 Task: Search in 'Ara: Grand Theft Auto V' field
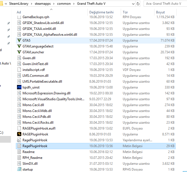coord(165,4)
